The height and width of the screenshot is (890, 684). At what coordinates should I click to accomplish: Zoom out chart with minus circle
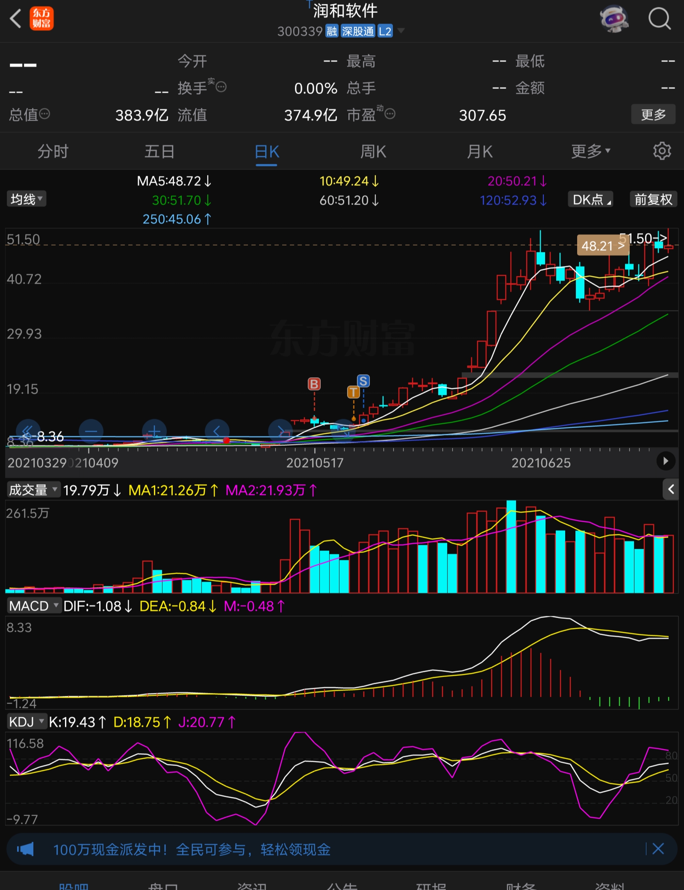(x=91, y=431)
